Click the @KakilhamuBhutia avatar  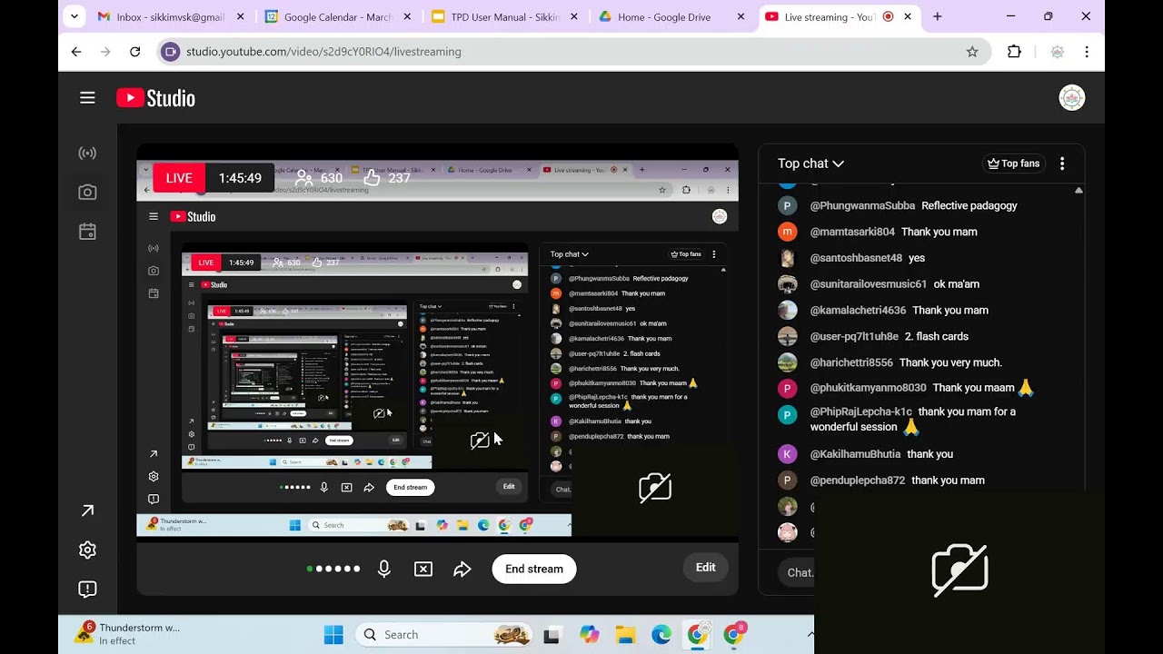[x=788, y=454]
